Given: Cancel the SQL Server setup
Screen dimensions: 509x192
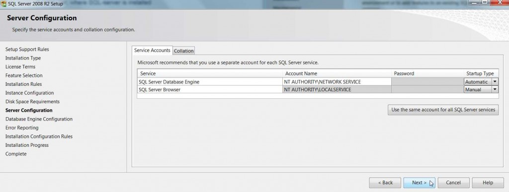Looking at the screenshot, I should [453, 183].
